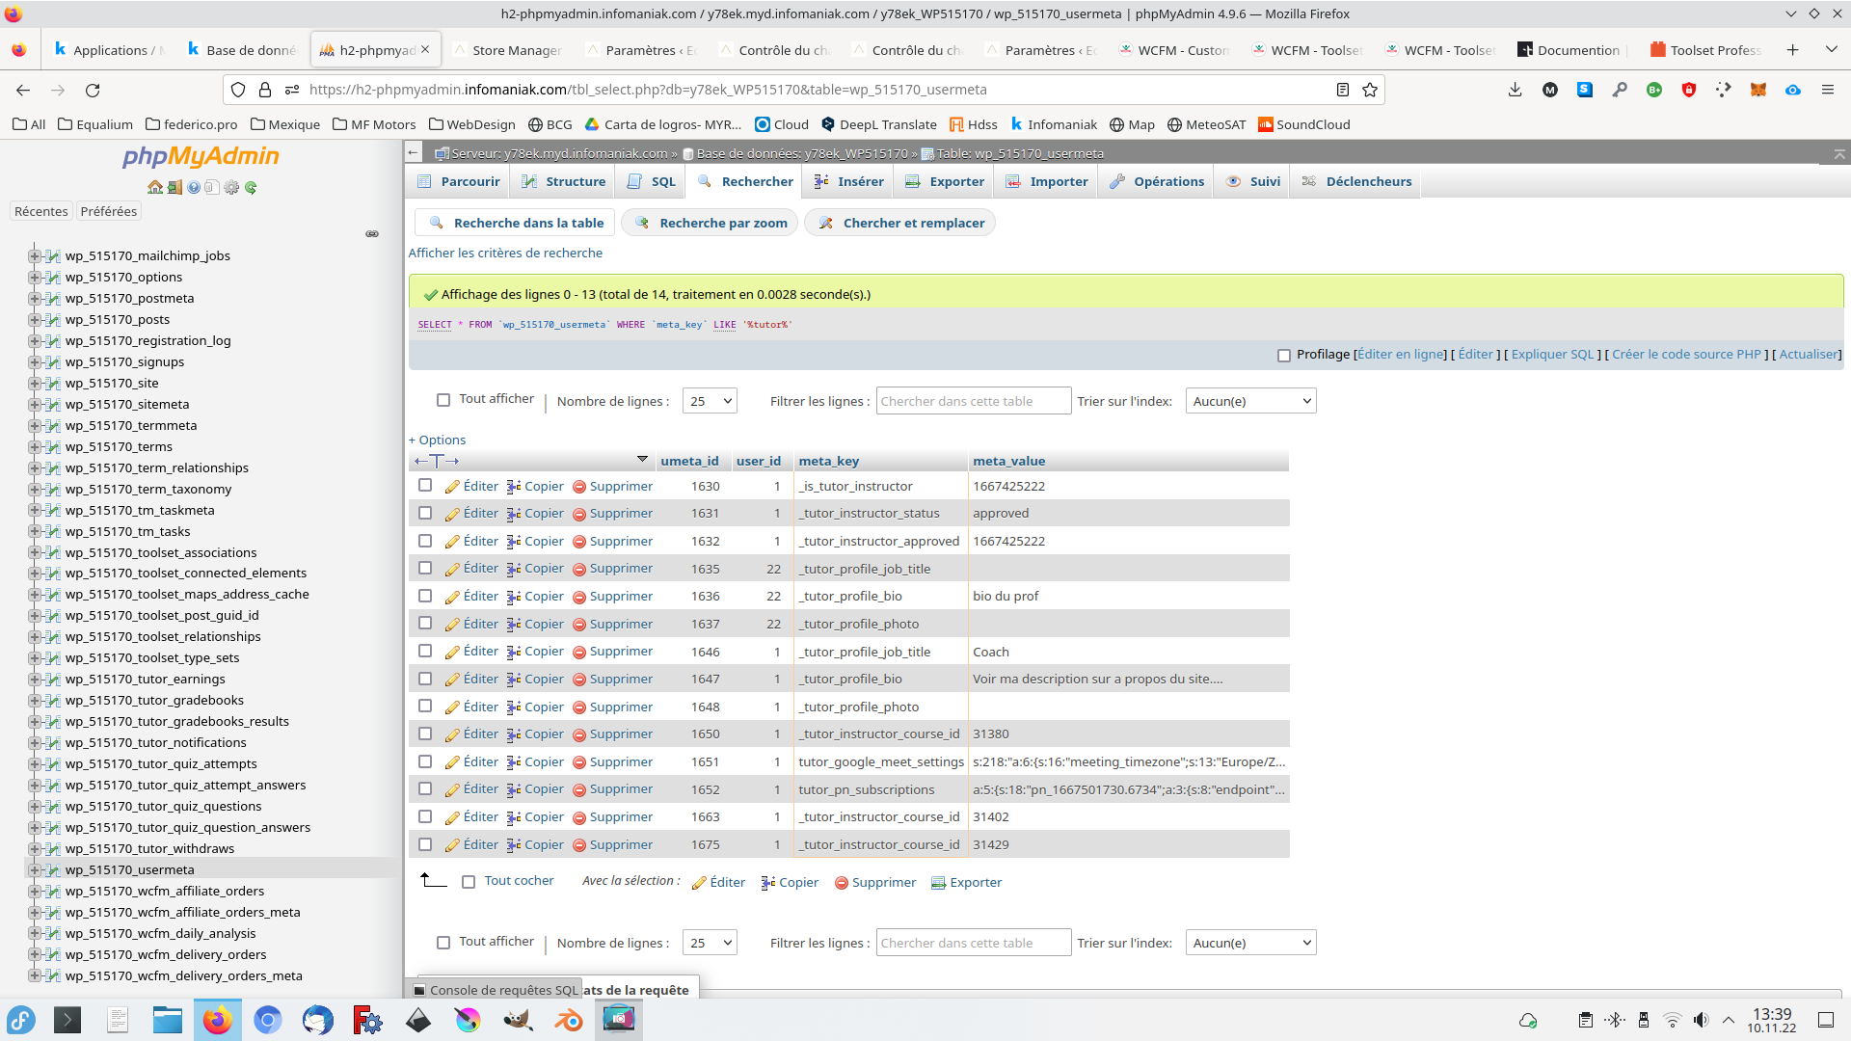Expand the wp_515170_posts tree node

(x=35, y=319)
